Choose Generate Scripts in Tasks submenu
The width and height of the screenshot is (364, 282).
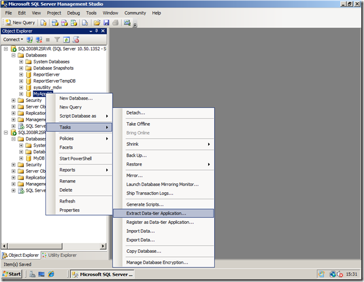[x=163, y=205]
